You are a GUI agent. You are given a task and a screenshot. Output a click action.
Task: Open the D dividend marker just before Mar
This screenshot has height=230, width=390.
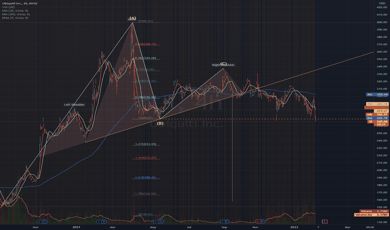pyautogui.click(x=104, y=221)
